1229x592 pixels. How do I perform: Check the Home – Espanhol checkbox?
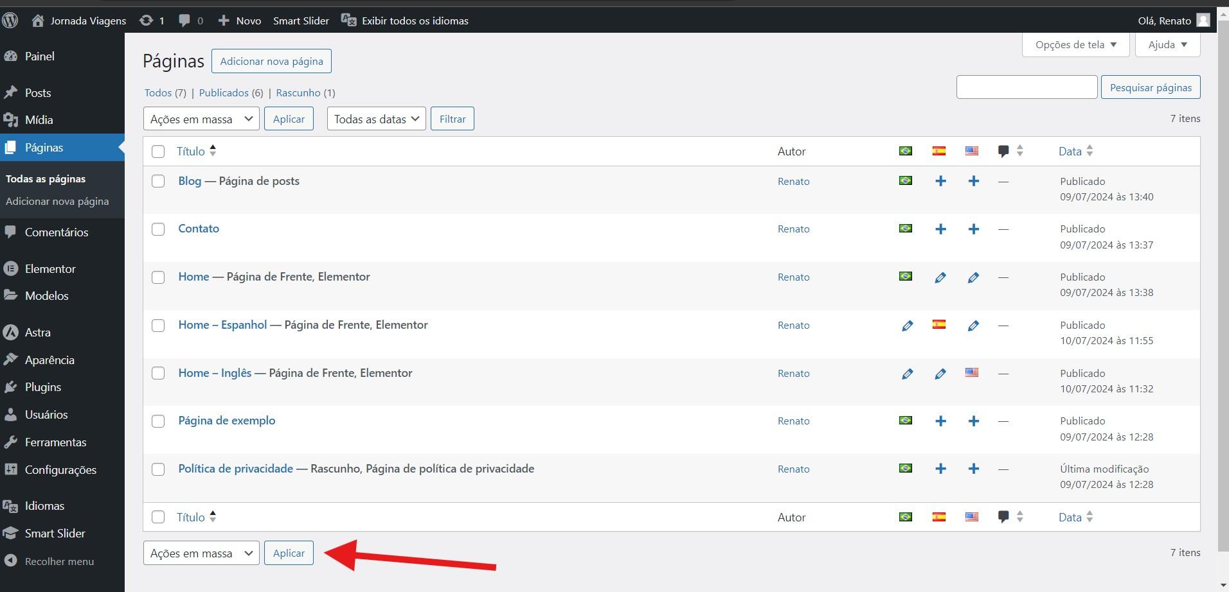tap(158, 326)
